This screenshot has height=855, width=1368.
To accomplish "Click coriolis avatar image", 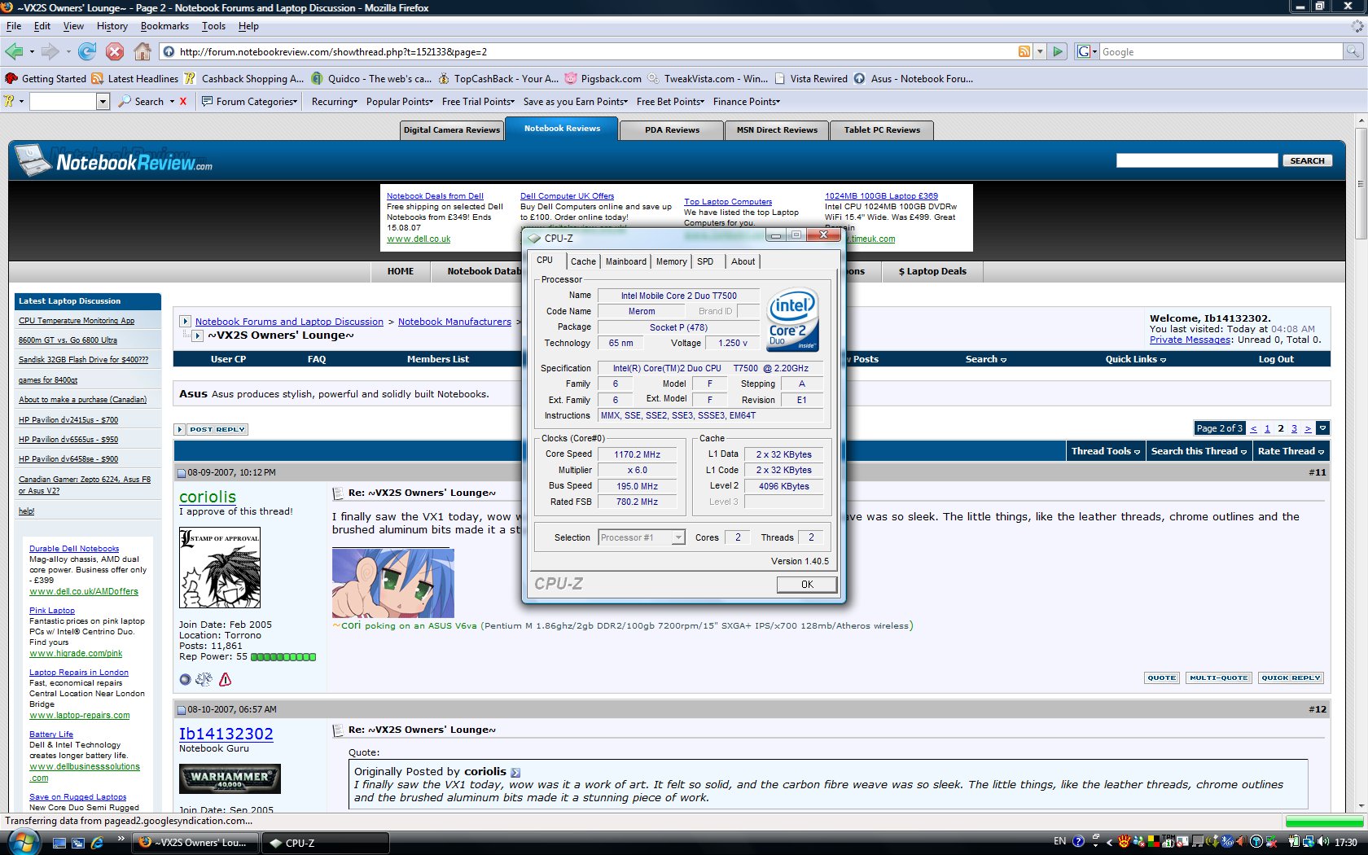I will coord(220,568).
